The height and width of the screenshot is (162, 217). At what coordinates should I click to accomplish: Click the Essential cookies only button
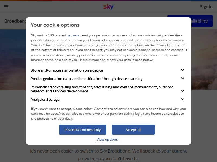[x=82, y=130]
